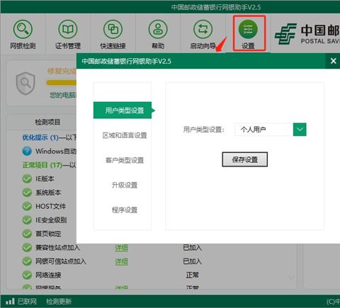Image resolution: width=340 pixels, height=308 pixels.
Task: Click the HOST文件 row label
Action: (x=50, y=206)
